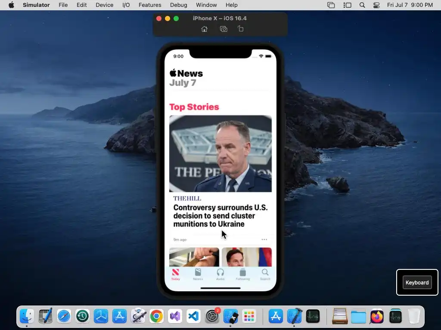Open Firefox from the Dock

377,316
